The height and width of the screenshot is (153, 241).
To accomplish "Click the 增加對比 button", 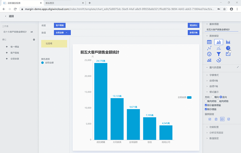I will point(194,25).
